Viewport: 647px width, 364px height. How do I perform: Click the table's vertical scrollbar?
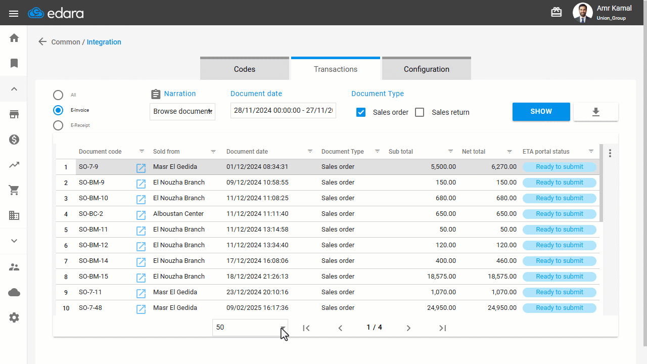pos(602,183)
